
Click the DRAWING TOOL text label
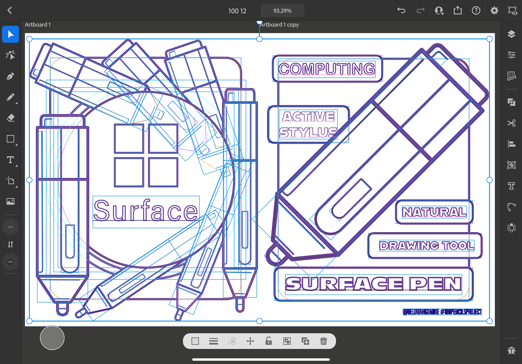point(427,245)
